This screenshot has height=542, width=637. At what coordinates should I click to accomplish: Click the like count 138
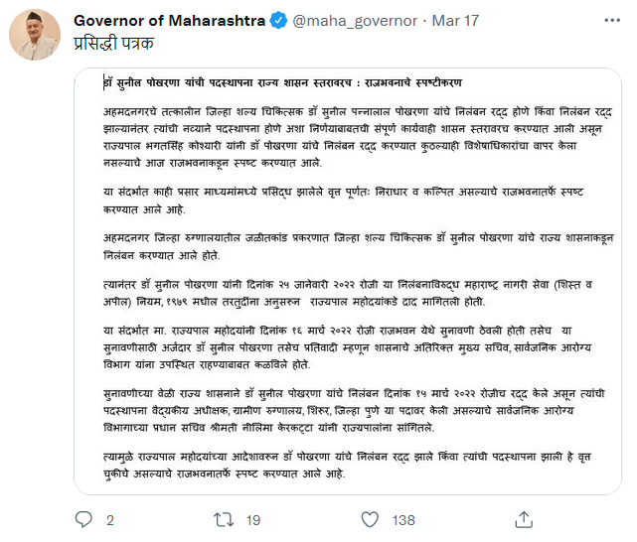(403, 520)
